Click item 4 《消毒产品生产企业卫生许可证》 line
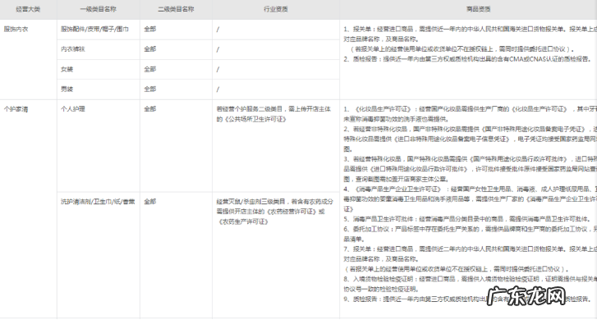This screenshot has height=320, width=597. click(470, 189)
